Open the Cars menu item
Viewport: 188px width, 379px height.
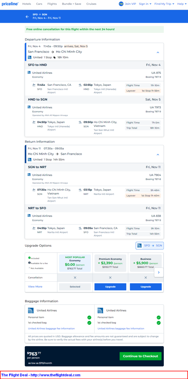click(x=39, y=4)
